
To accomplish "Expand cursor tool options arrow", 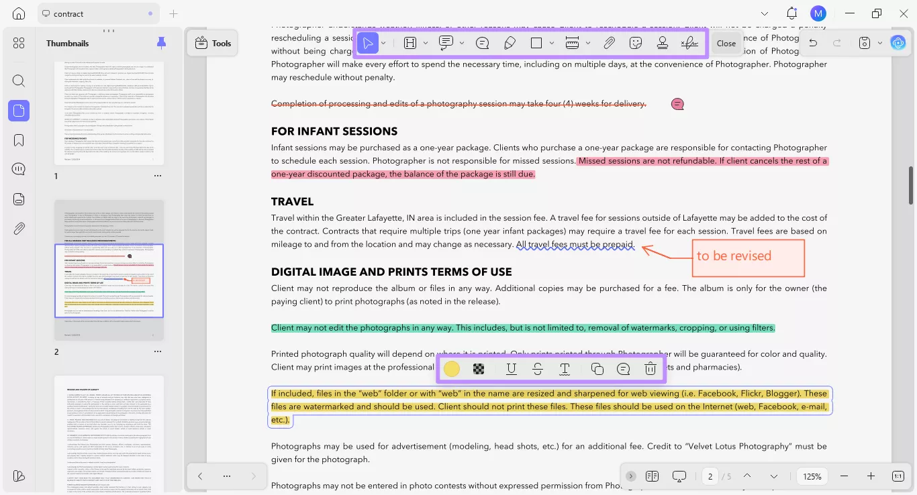I will pos(383,43).
